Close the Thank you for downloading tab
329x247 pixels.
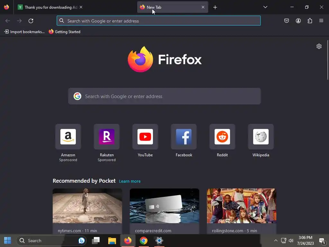click(x=81, y=7)
